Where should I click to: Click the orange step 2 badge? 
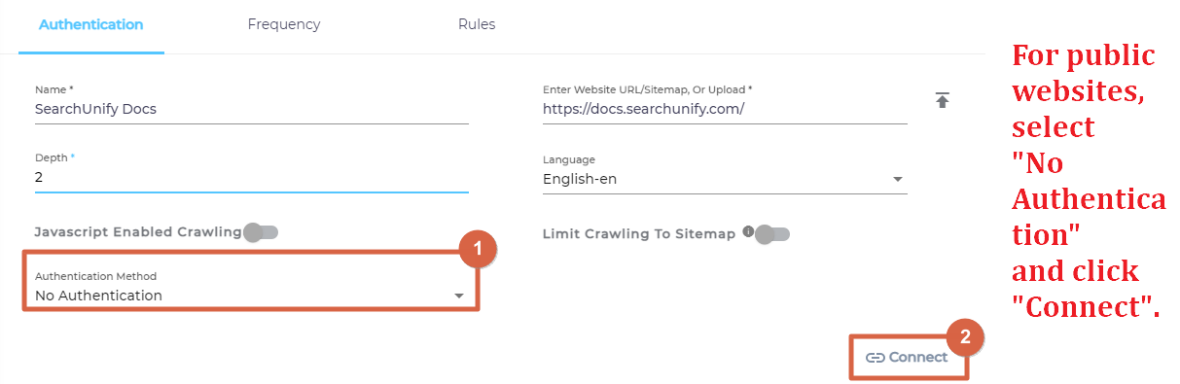pos(965,337)
